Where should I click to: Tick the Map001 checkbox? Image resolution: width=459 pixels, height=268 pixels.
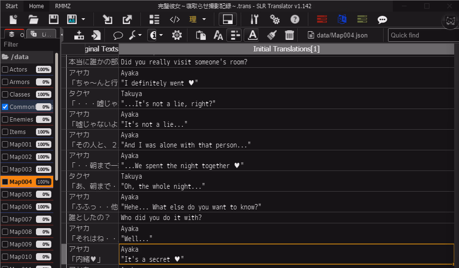tap(5, 145)
